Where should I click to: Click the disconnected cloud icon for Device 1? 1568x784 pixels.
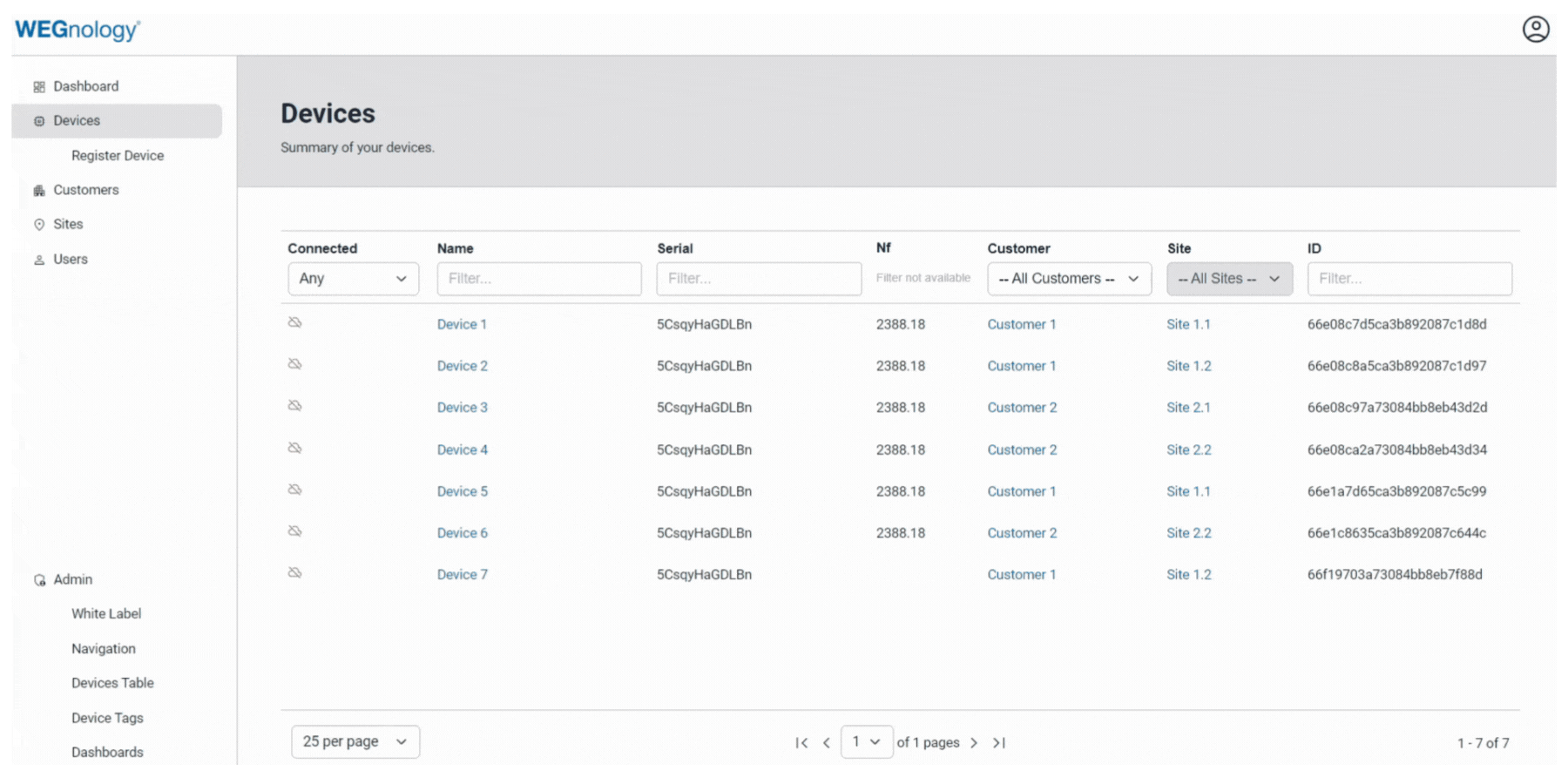[x=295, y=323]
